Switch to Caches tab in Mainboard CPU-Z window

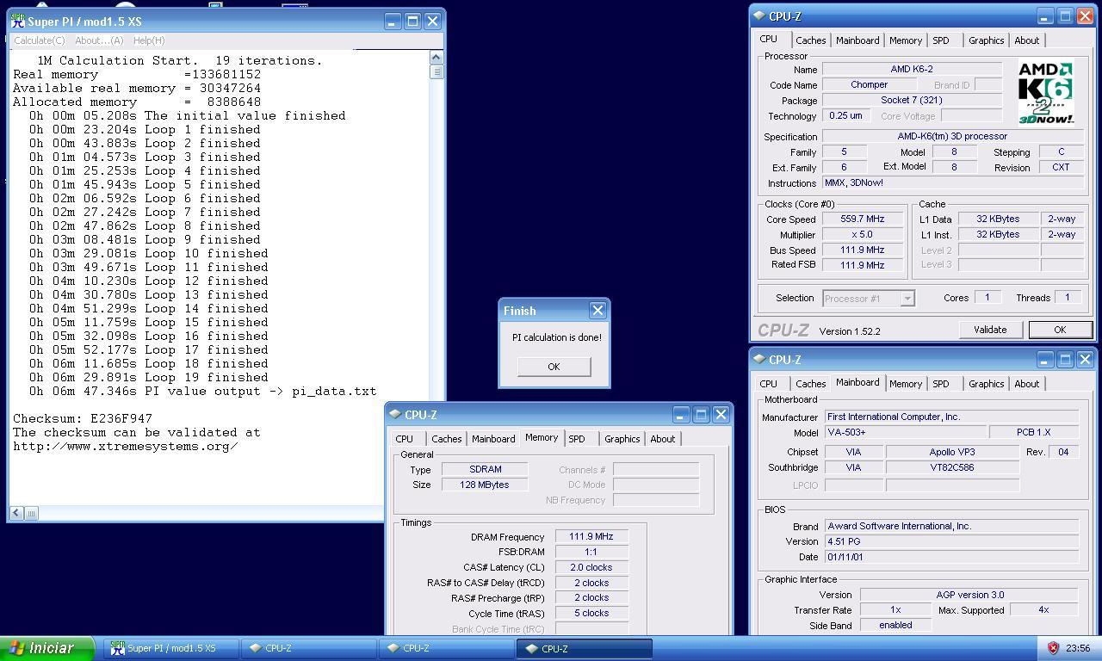tap(810, 384)
